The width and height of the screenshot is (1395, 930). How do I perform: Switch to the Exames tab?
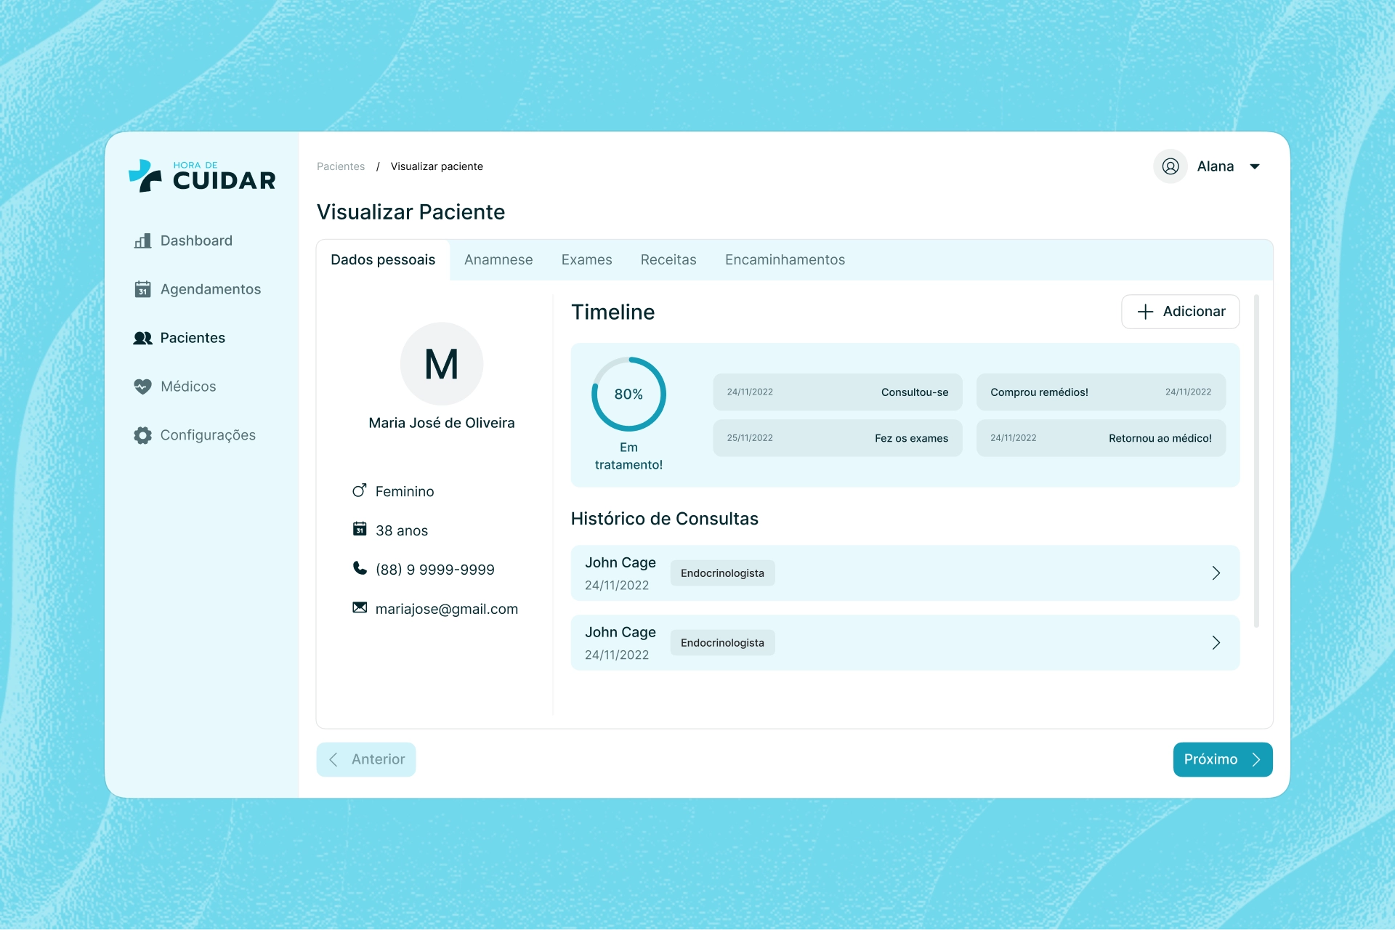tap(586, 260)
